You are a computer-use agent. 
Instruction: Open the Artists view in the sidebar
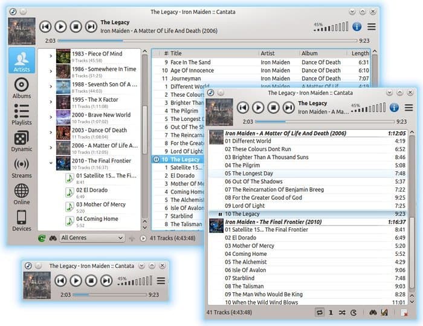click(22, 60)
